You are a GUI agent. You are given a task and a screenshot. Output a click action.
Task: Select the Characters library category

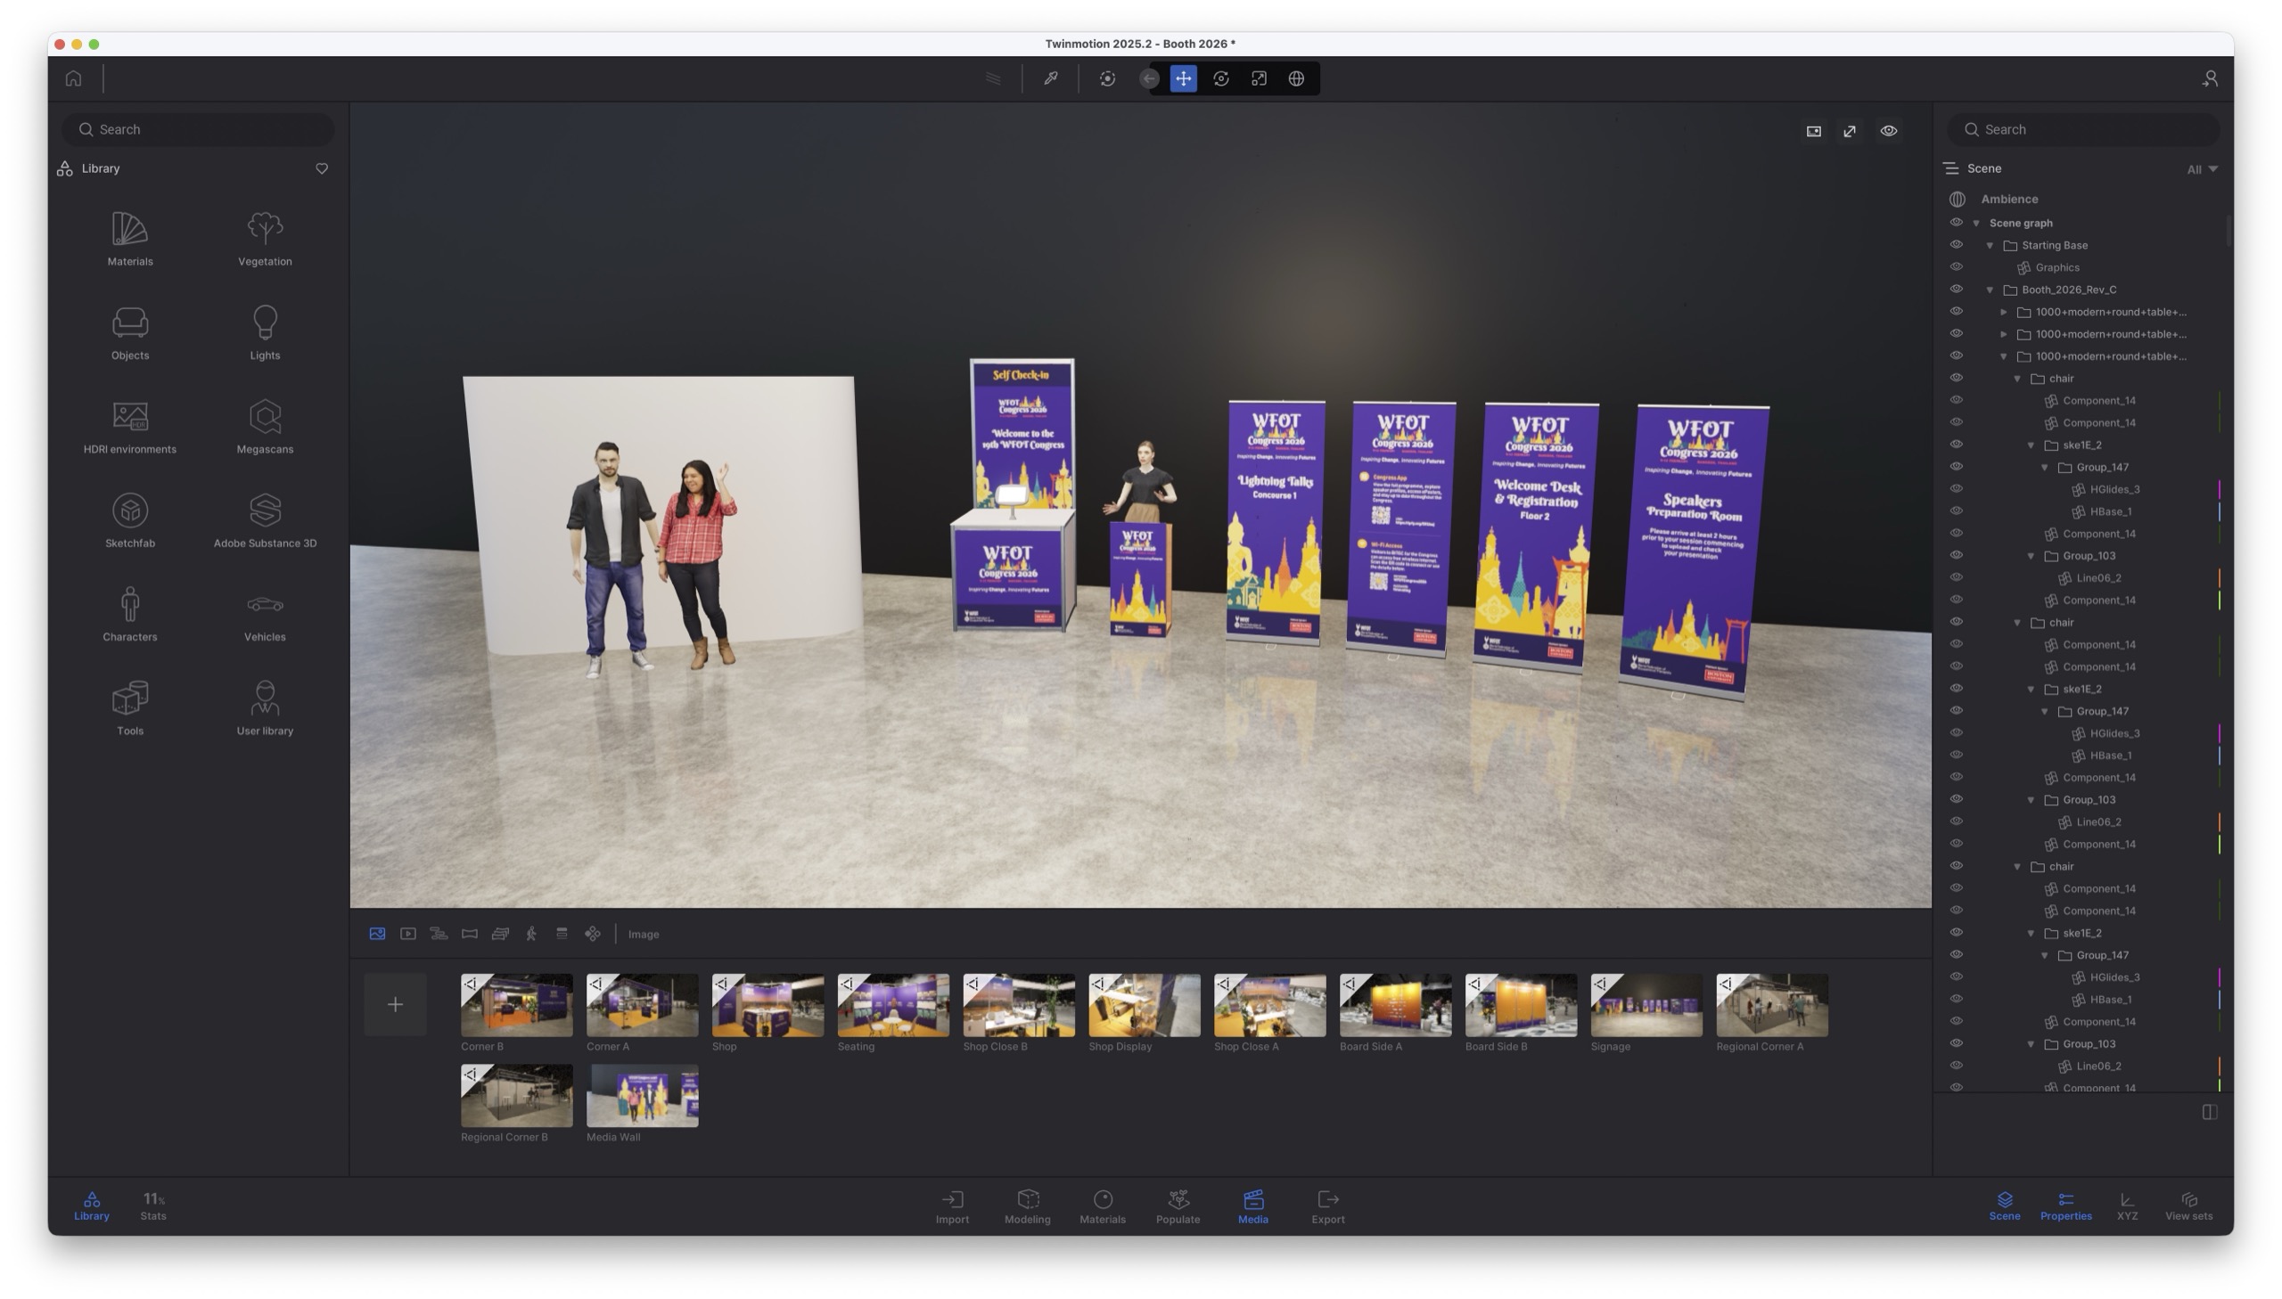click(129, 614)
